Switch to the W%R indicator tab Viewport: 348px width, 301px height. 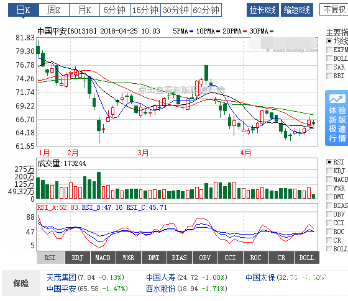click(129, 258)
